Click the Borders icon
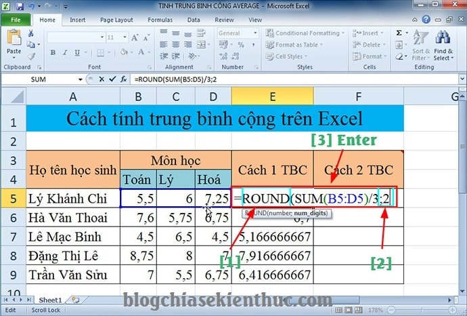 (100, 53)
